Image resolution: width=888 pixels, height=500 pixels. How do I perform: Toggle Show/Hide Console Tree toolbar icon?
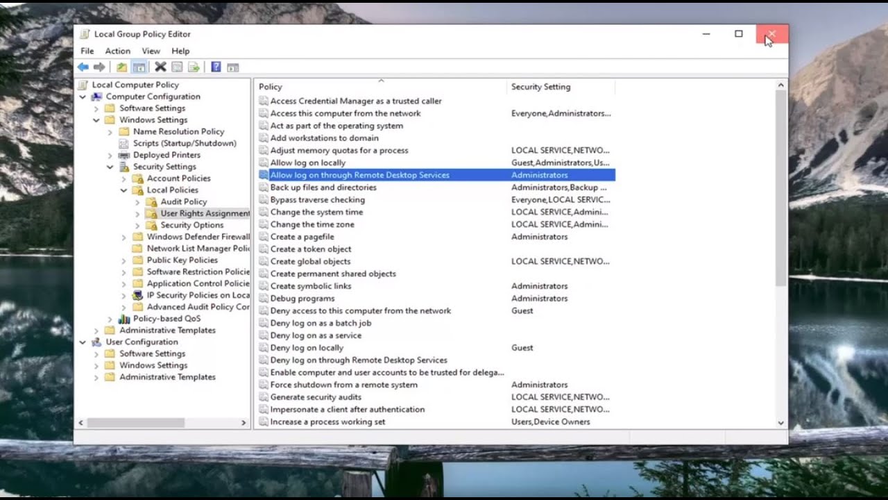(x=139, y=67)
